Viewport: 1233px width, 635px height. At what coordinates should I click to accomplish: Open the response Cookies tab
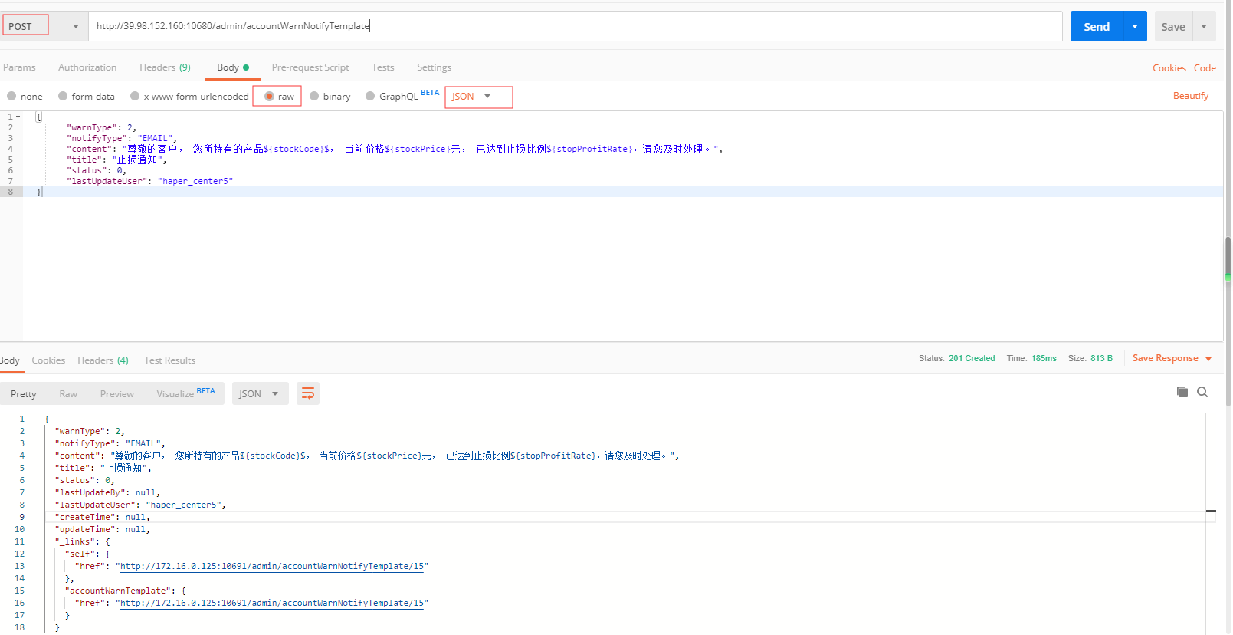point(48,360)
